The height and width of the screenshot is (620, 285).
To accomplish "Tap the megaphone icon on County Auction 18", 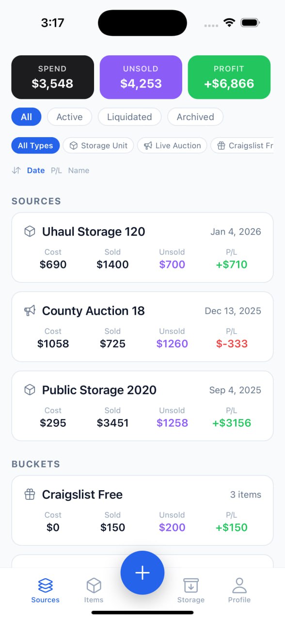I will (x=30, y=310).
